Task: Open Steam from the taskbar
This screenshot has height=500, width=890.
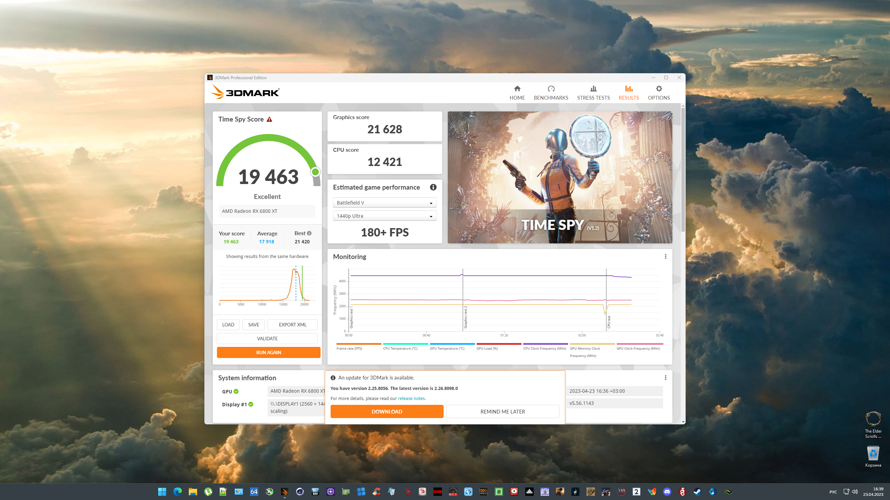Action: [x=697, y=492]
